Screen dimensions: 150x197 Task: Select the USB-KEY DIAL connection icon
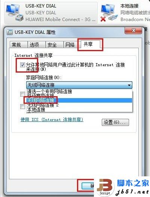click(x=15, y=12)
